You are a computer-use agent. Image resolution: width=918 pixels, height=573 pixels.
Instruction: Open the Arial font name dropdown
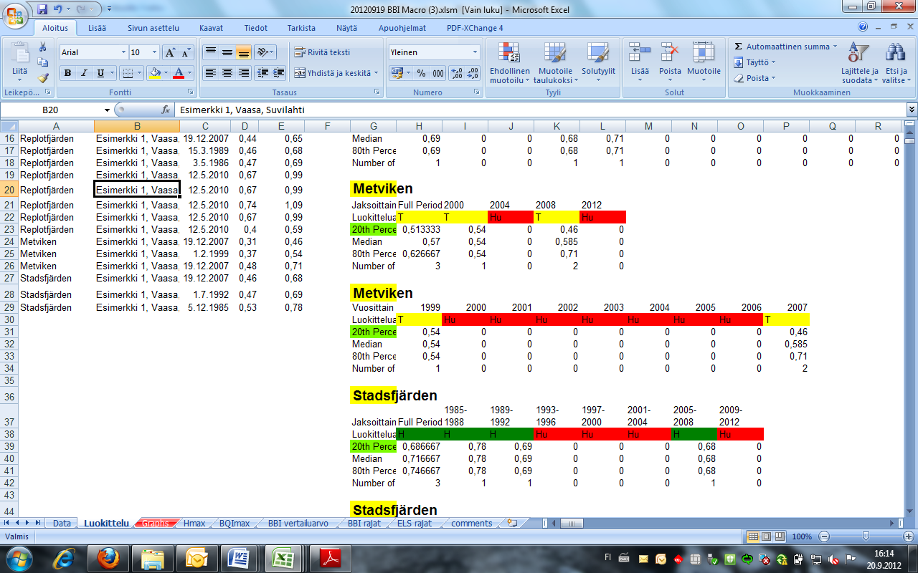tap(123, 52)
